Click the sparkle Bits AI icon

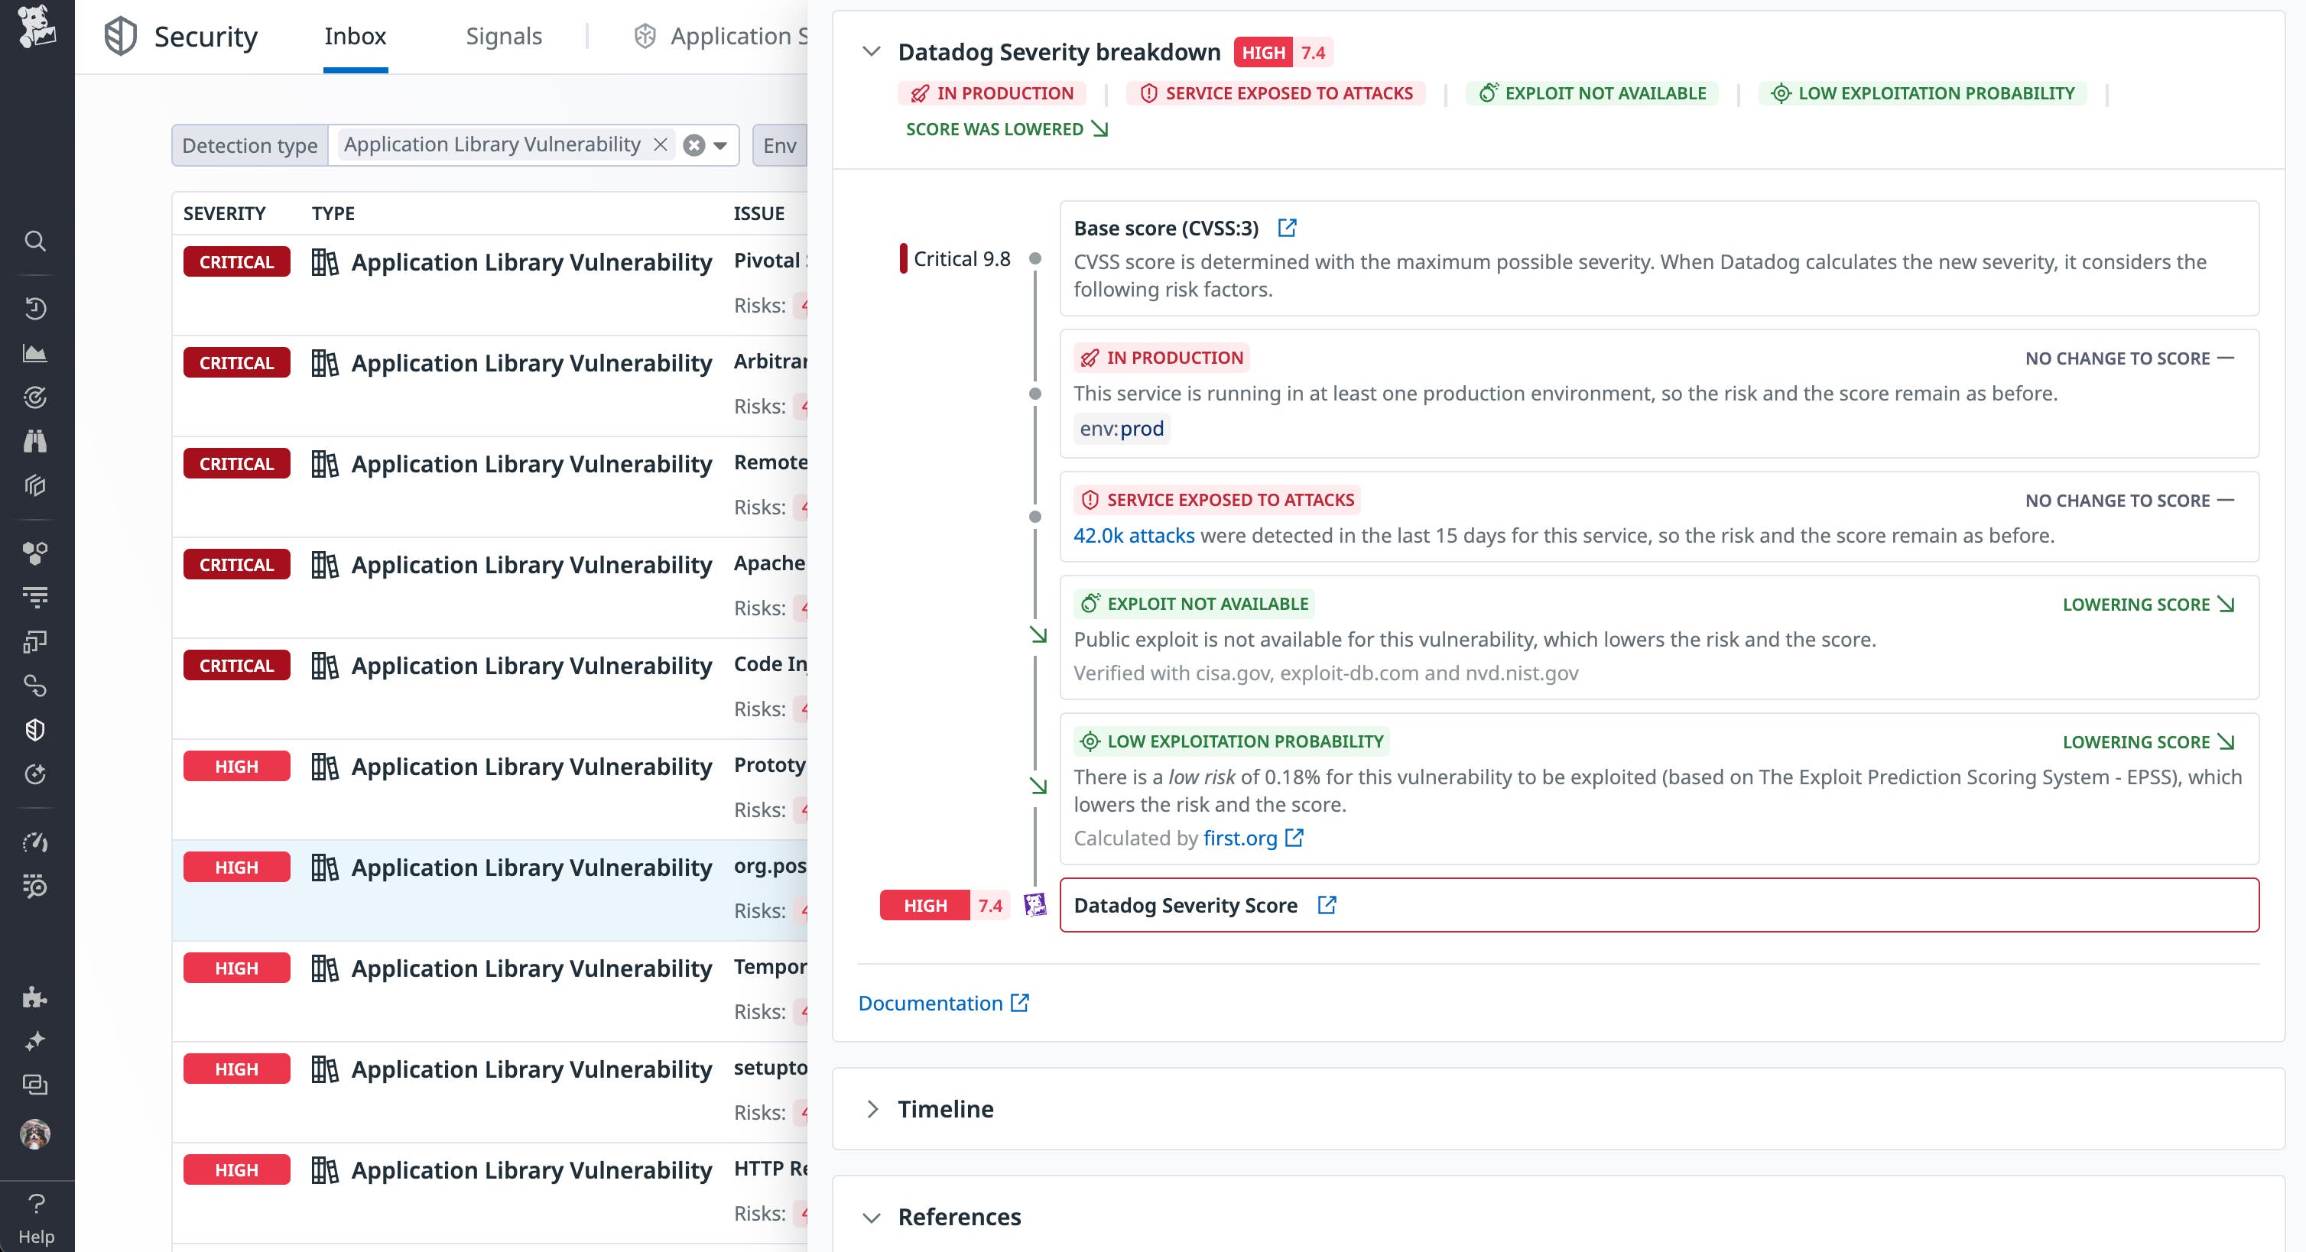click(35, 1040)
